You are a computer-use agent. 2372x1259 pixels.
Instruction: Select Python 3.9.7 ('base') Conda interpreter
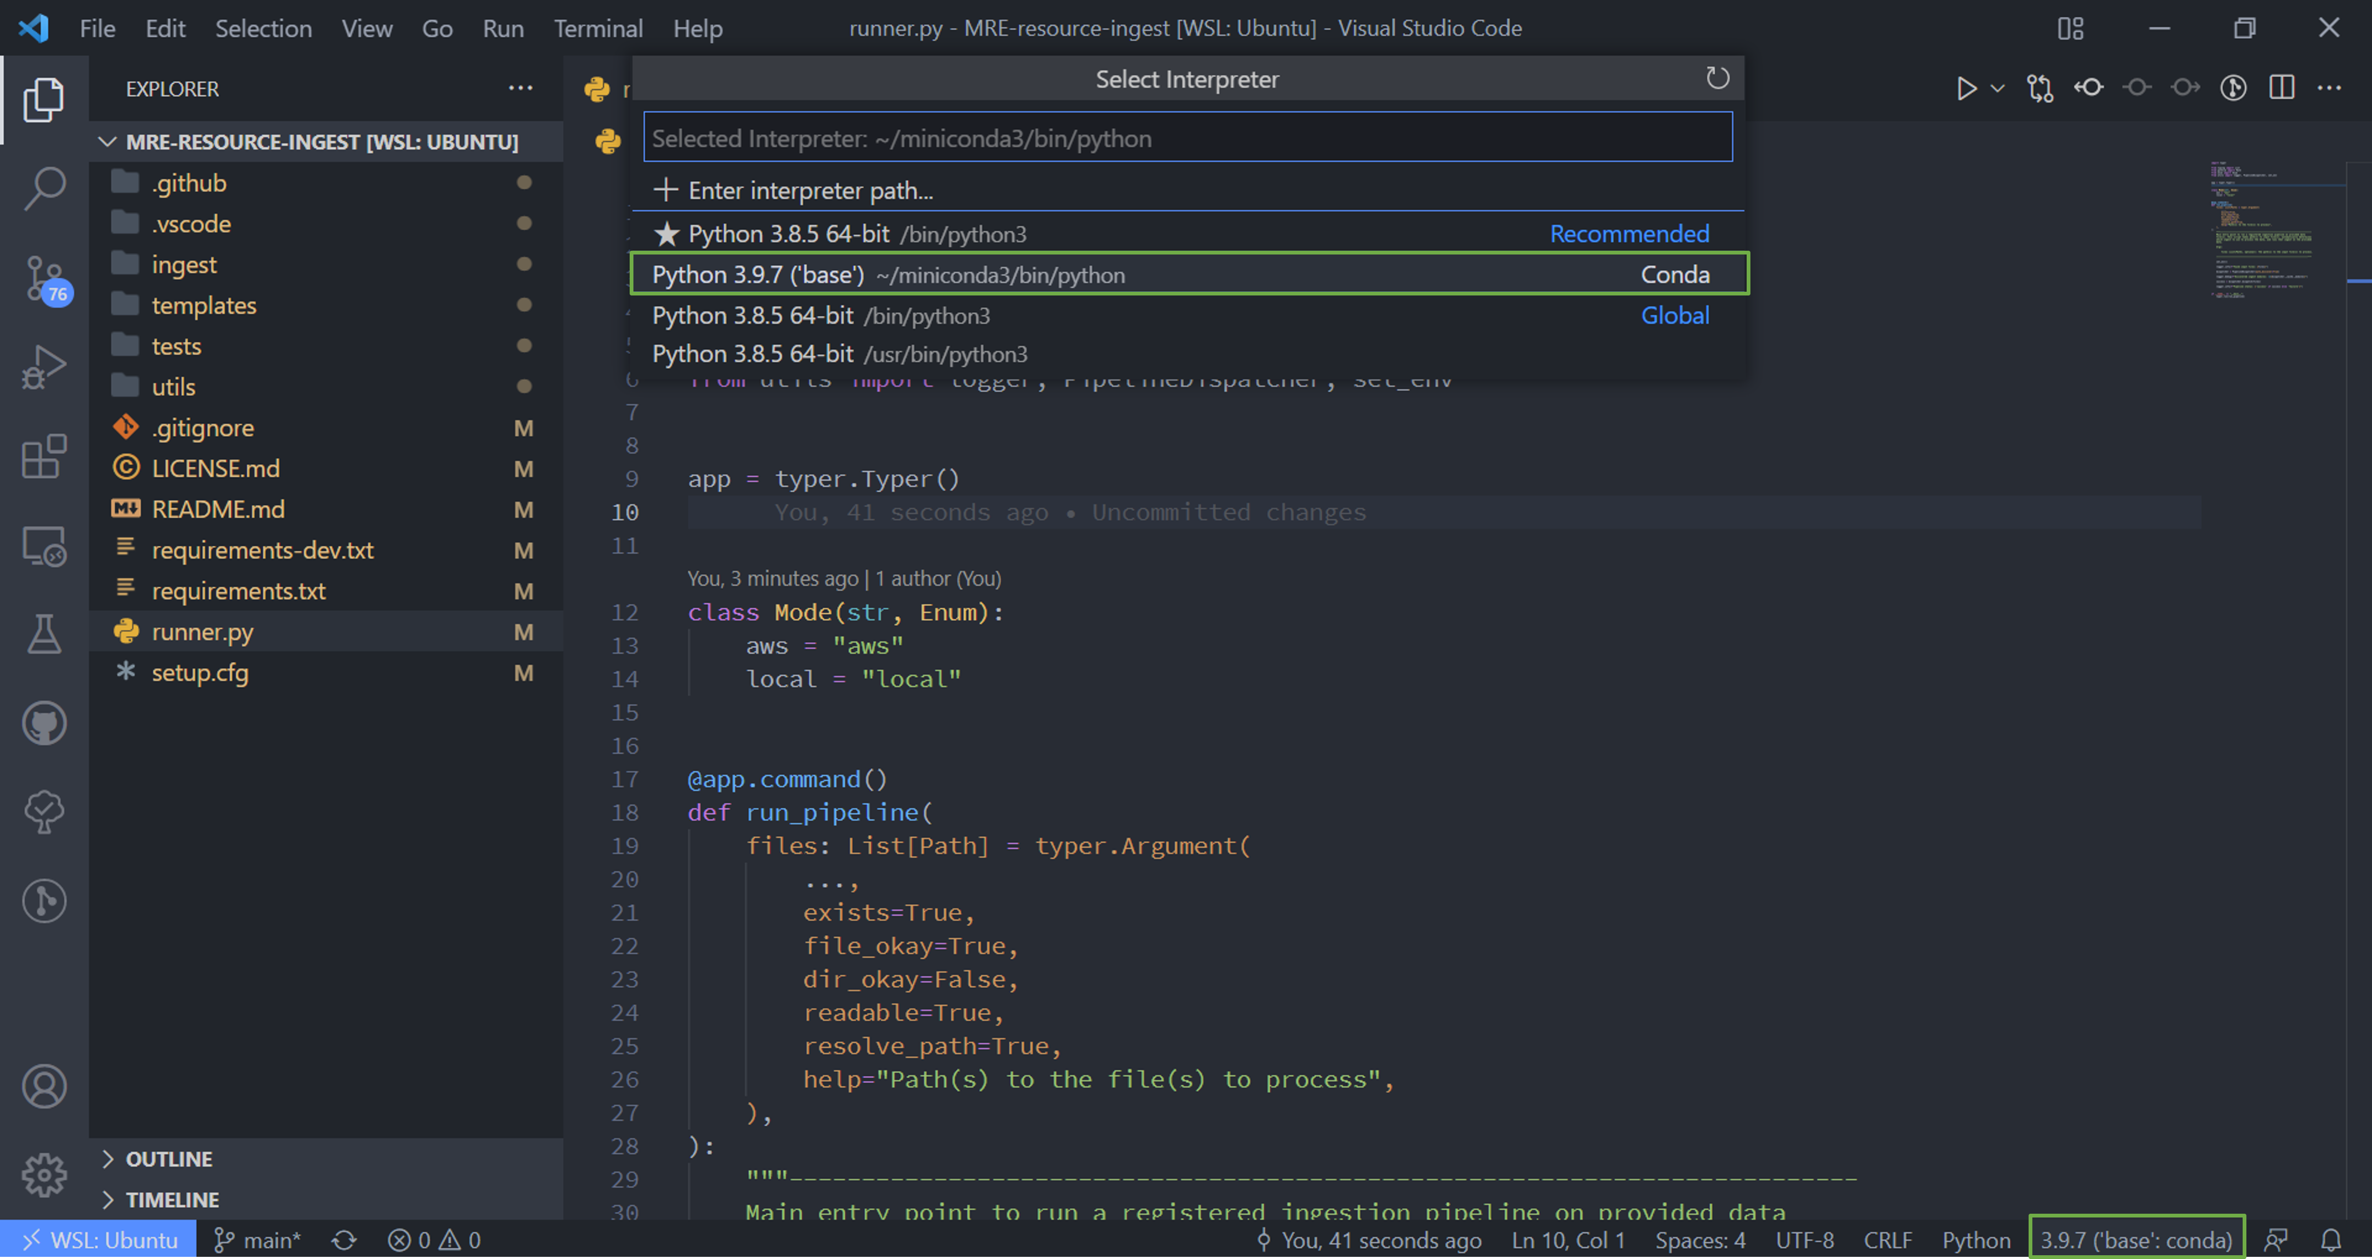point(1188,274)
